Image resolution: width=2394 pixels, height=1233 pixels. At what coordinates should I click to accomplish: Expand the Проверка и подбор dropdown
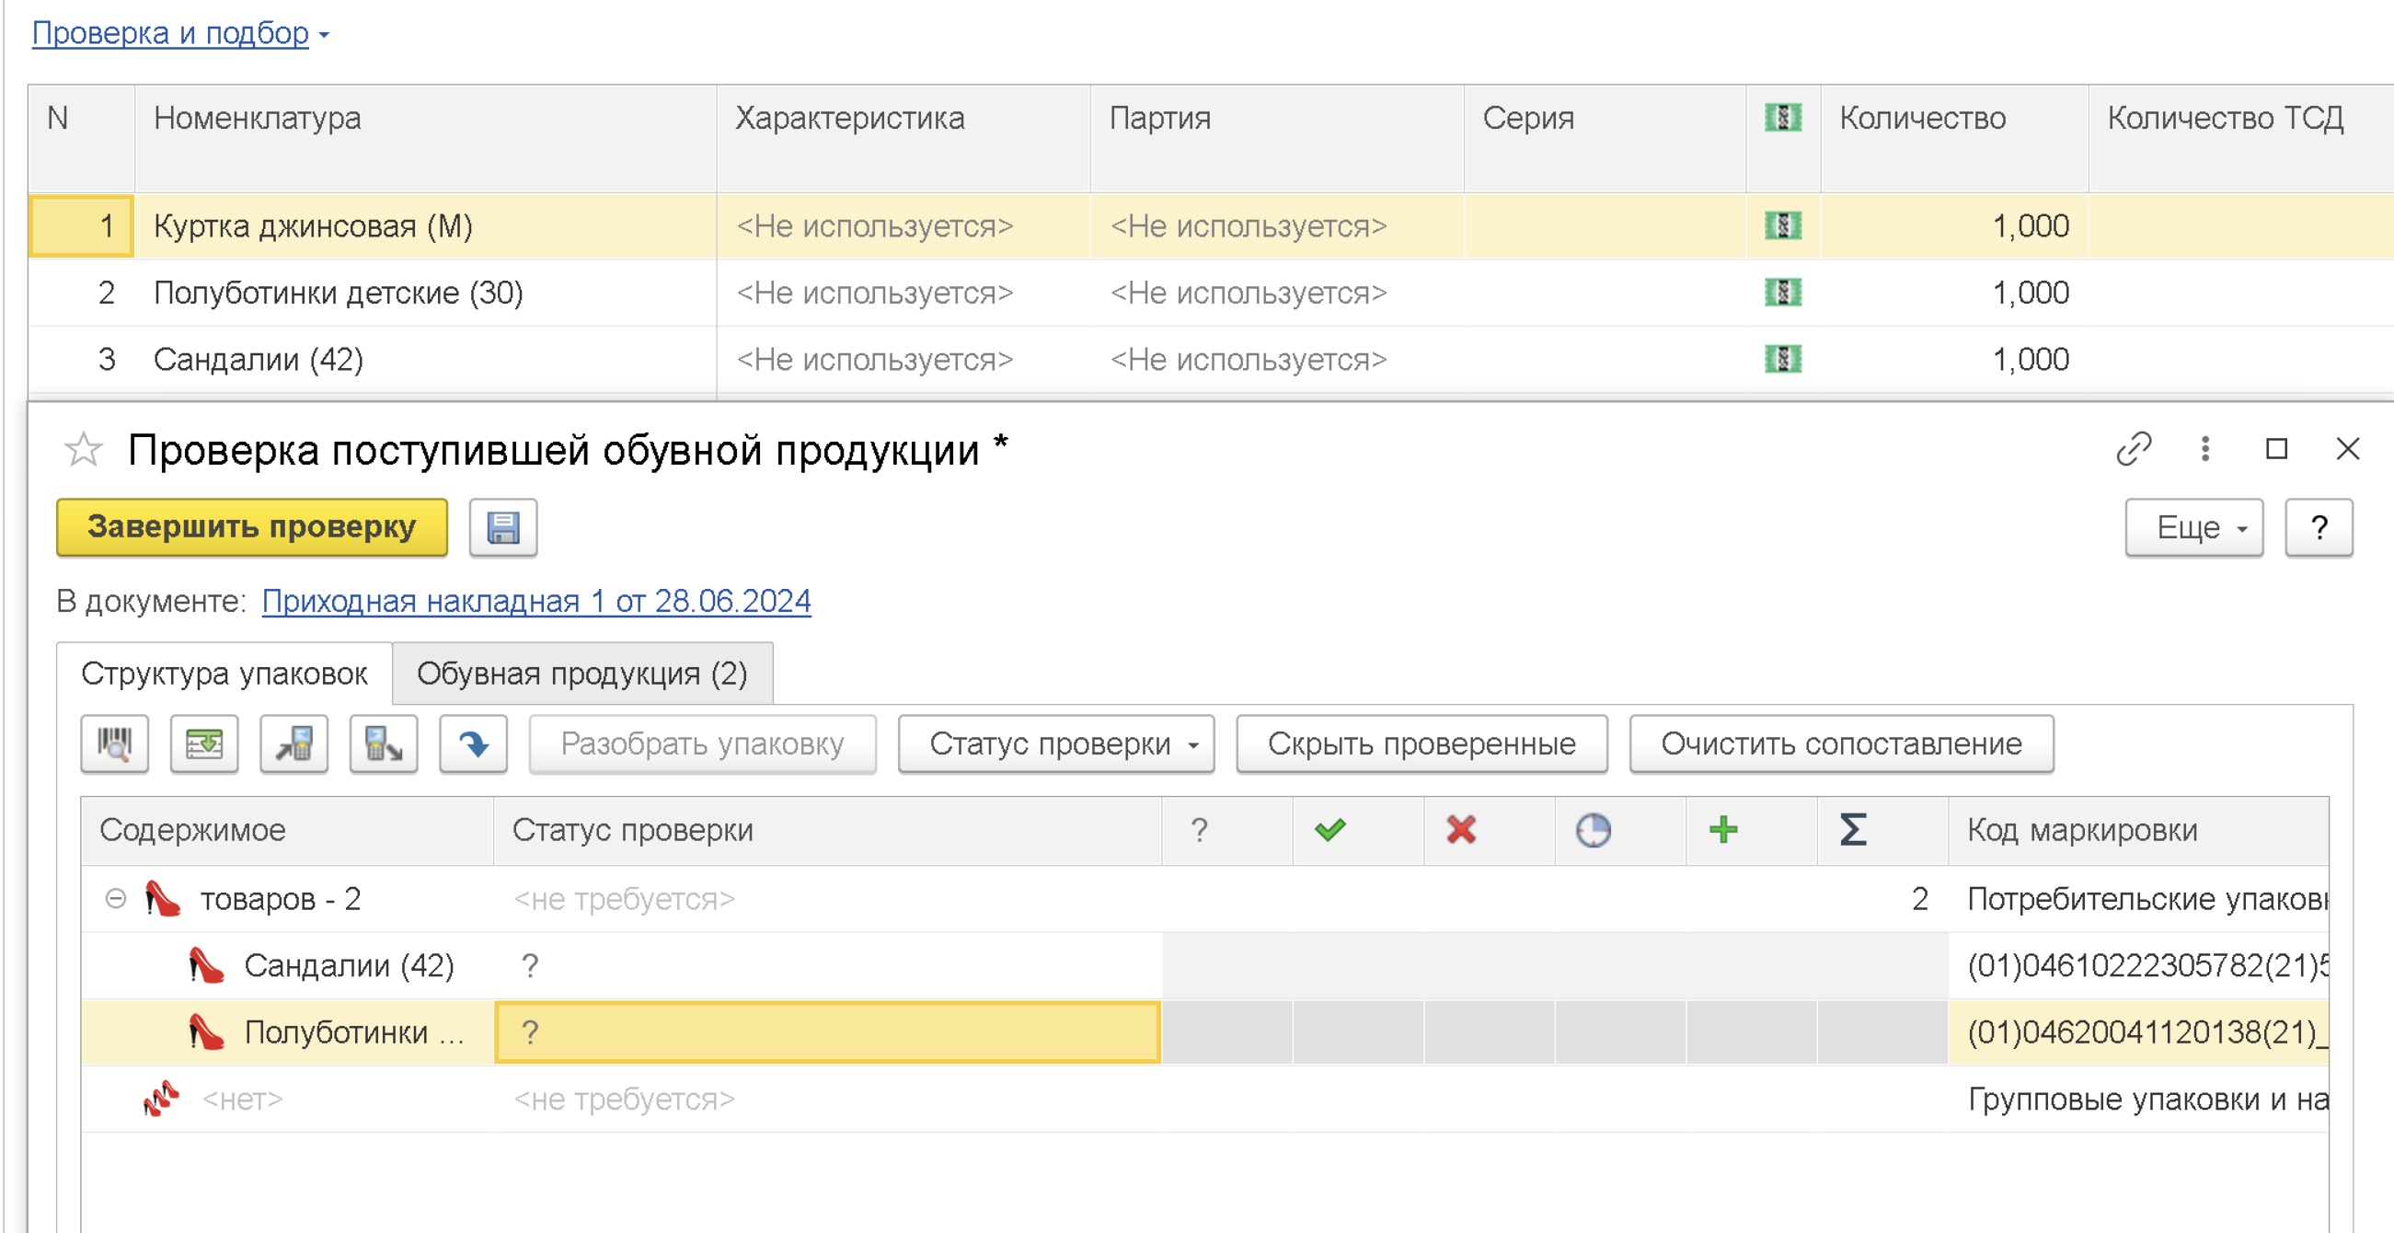pos(179,33)
